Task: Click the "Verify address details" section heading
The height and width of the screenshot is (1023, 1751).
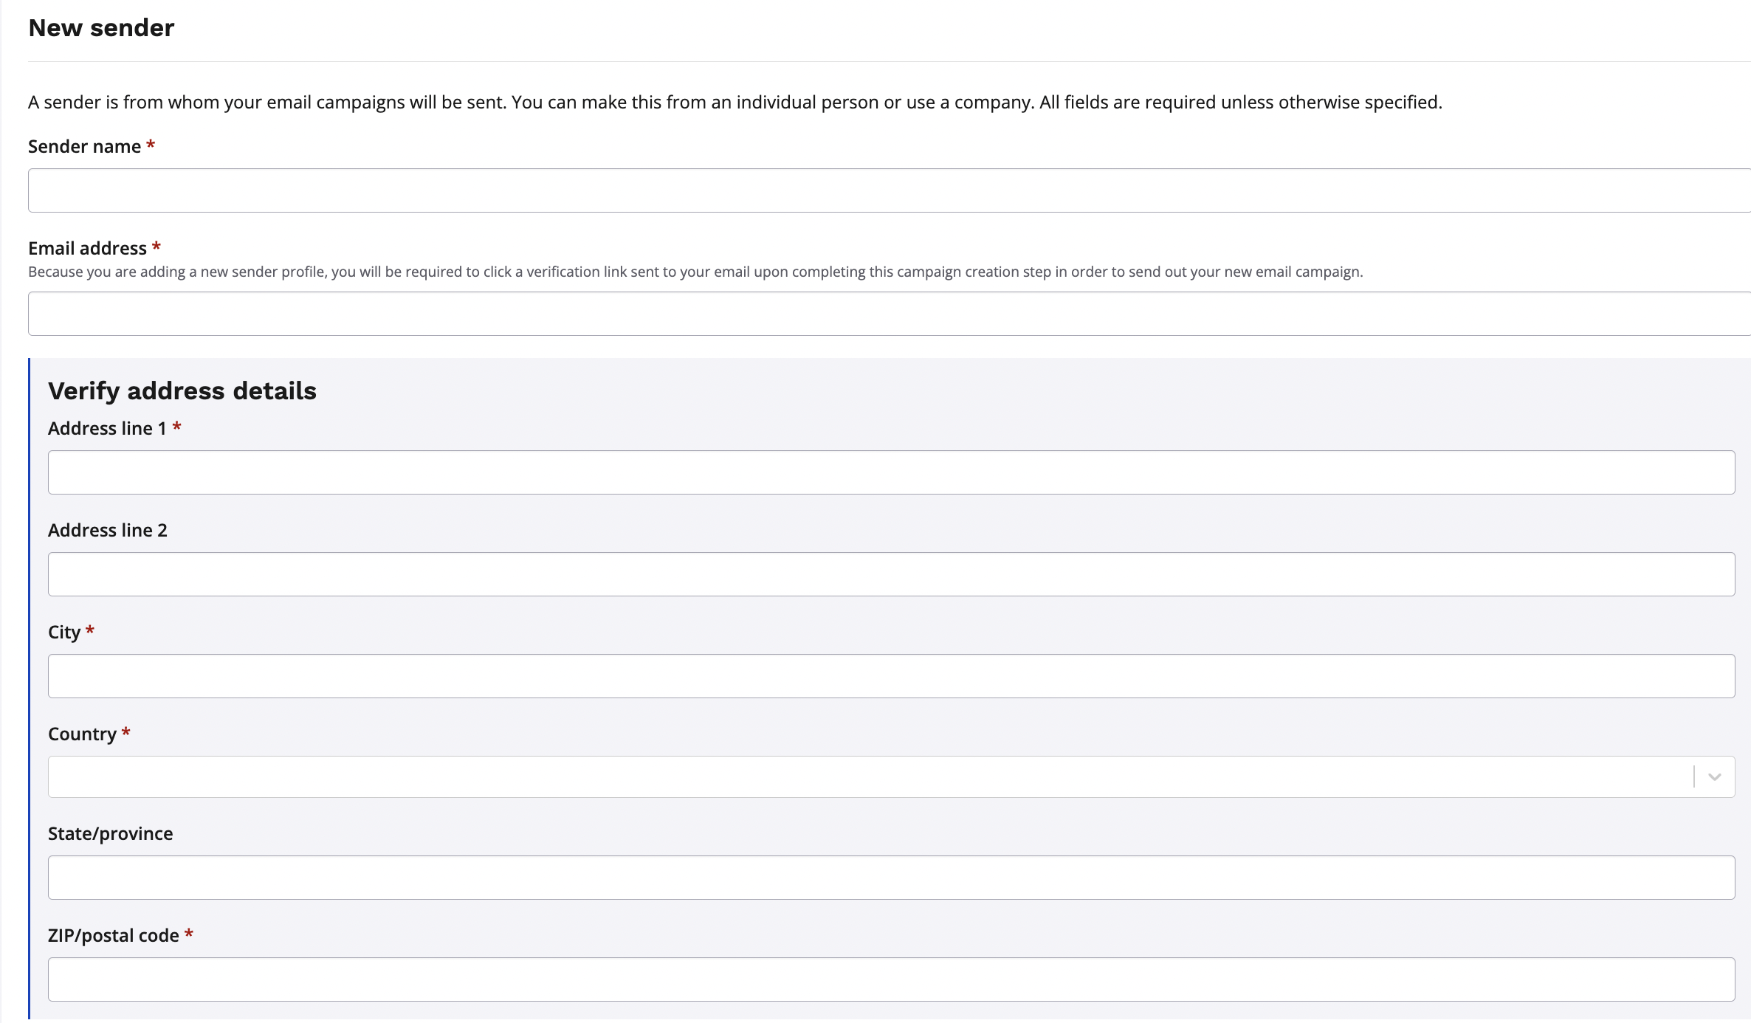Action: tap(182, 390)
